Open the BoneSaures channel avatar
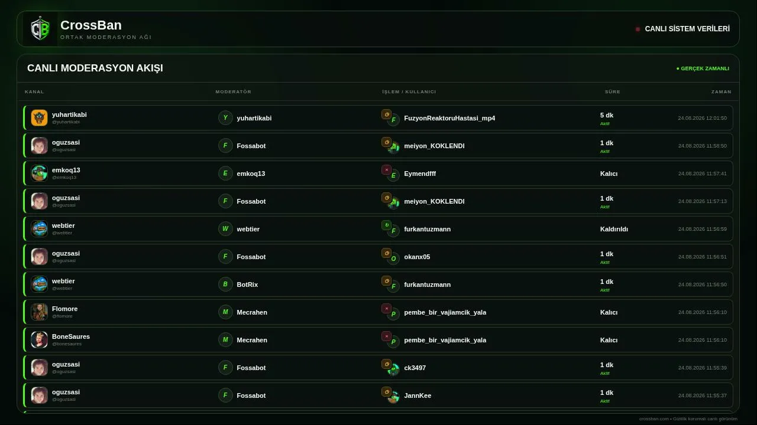Viewport: 757px width, 425px height. click(40, 339)
